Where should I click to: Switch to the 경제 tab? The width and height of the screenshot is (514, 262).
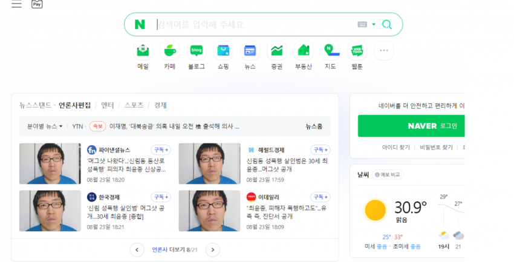(160, 105)
